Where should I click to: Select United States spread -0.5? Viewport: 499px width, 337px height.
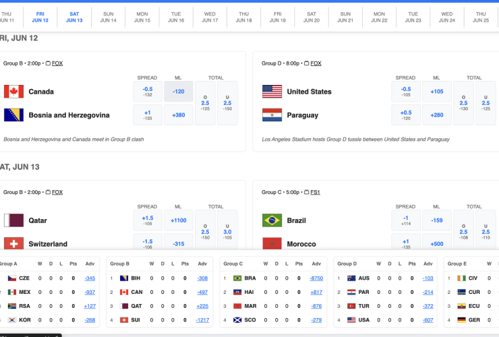(406, 92)
